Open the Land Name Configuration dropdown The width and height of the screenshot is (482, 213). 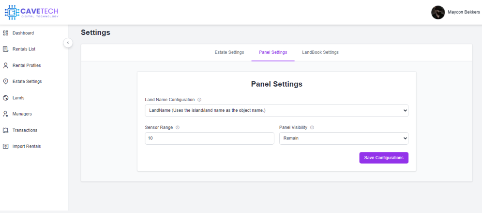click(276, 110)
